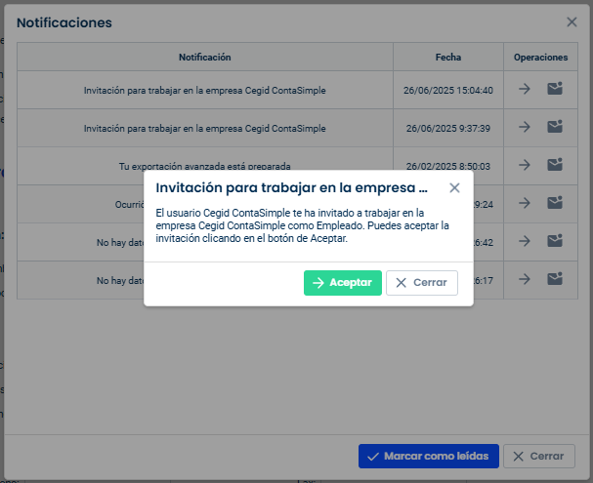Open arrow for the exportación avanzada notification
Screen dimensions: 593x483
point(525,165)
